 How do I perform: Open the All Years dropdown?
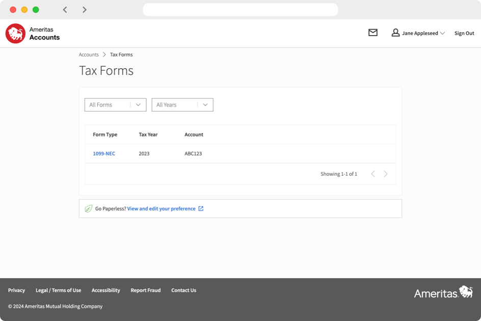coord(182,104)
